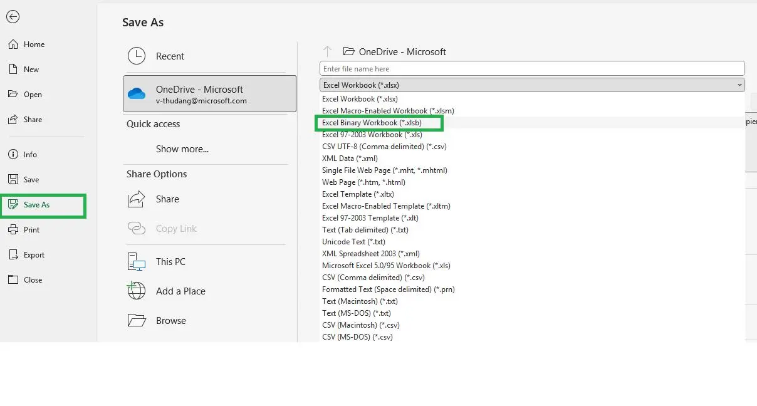Image resolution: width=757 pixels, height=406 pixels.
Task: Select CSV (Comma delimited) (*.csv)
Action: tap(373, 278)
